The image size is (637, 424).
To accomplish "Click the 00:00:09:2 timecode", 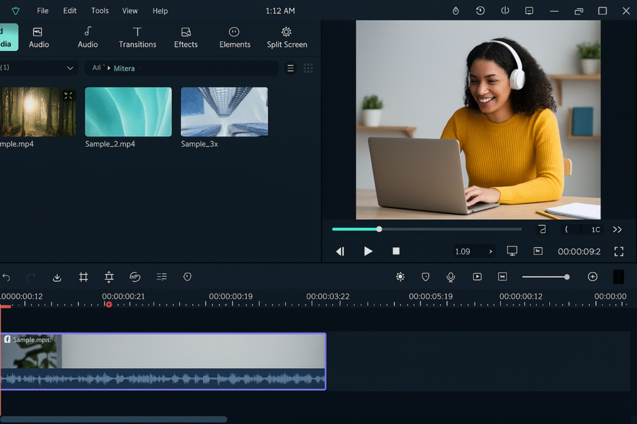I will (x=579, y=251).
